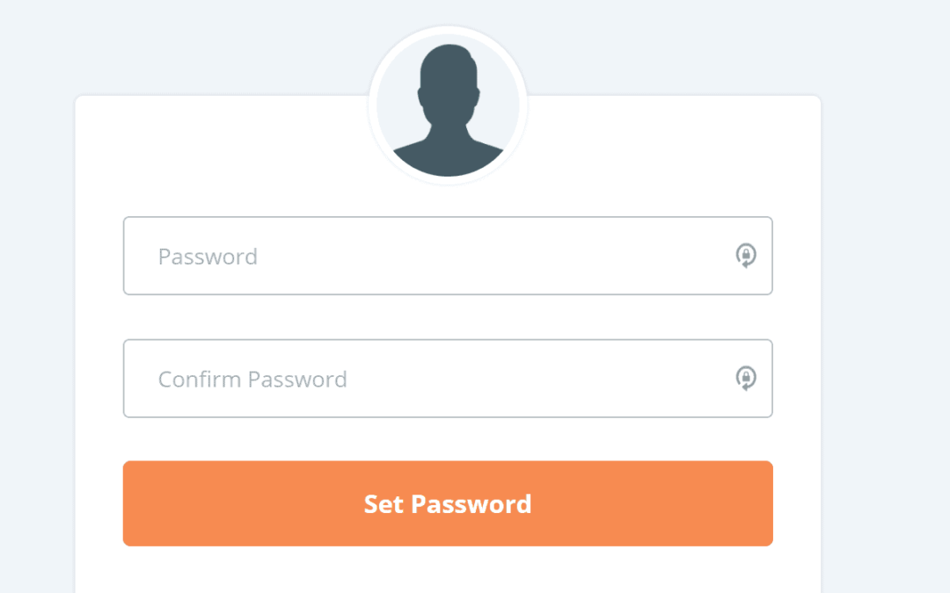Click the "Password" placeholder text
The image size is (950, 593).
tap(208, 257)
